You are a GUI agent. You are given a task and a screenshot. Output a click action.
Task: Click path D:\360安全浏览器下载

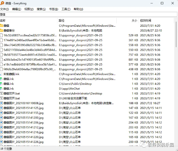73,98
